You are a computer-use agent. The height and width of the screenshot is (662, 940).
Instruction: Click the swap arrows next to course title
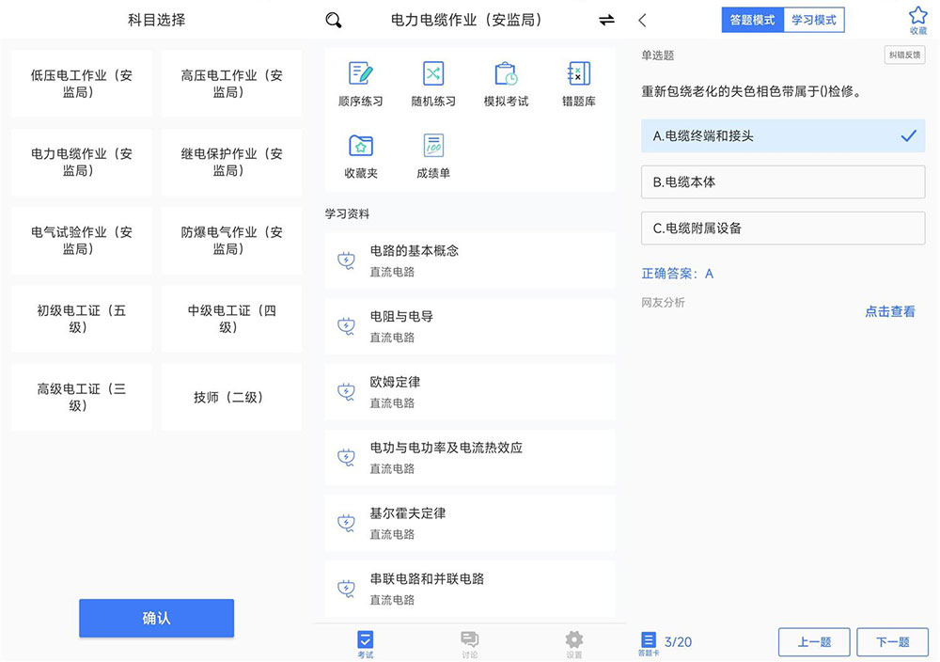(607, 19)
